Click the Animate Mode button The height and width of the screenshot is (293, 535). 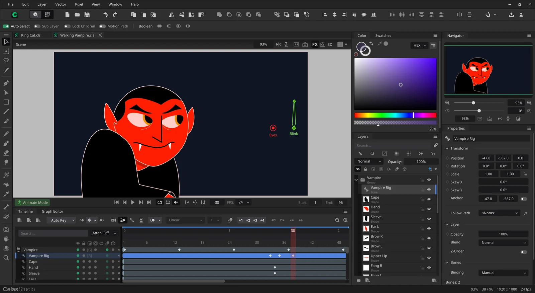pos(33,203)
